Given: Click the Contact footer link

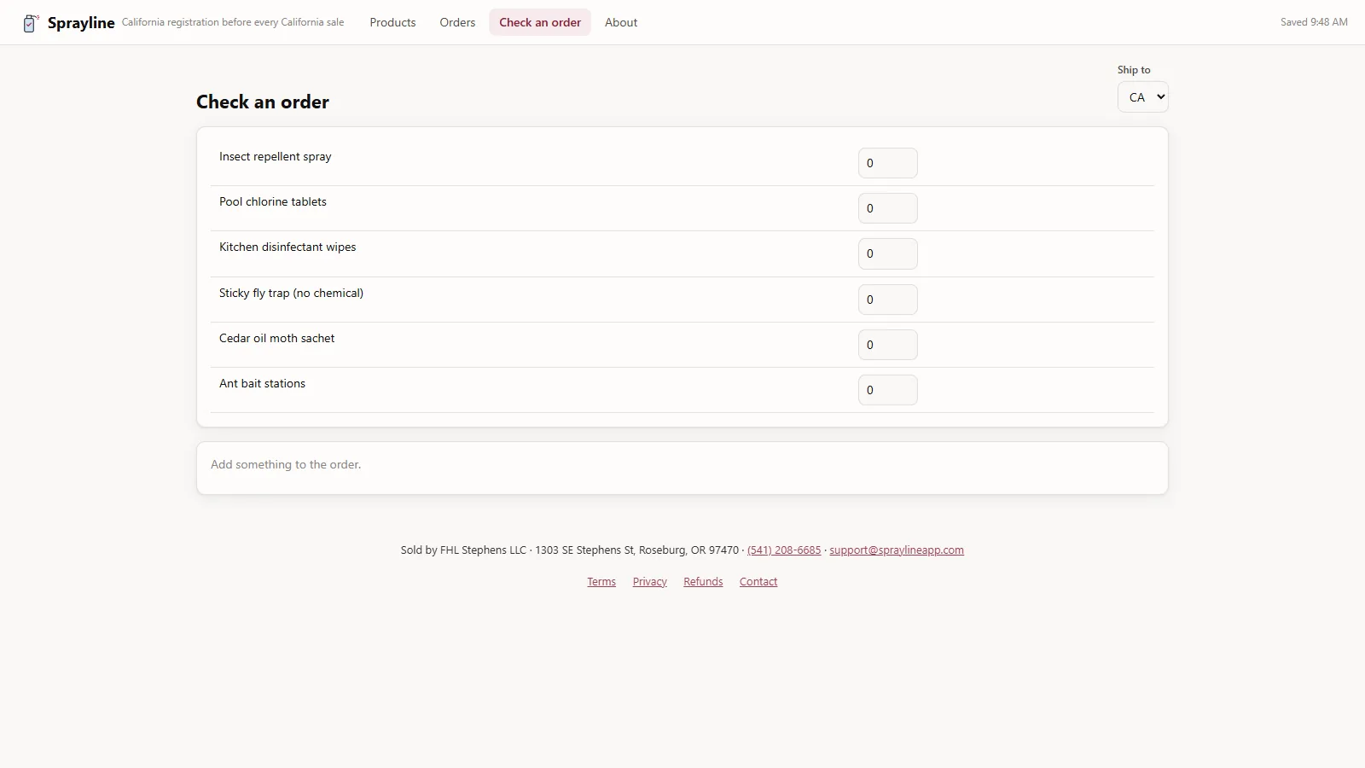Looking at the screenshot, I should tap(758, 582).
